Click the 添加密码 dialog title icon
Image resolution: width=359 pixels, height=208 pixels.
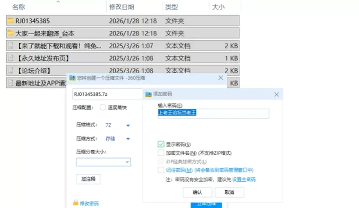pos(148,94)
